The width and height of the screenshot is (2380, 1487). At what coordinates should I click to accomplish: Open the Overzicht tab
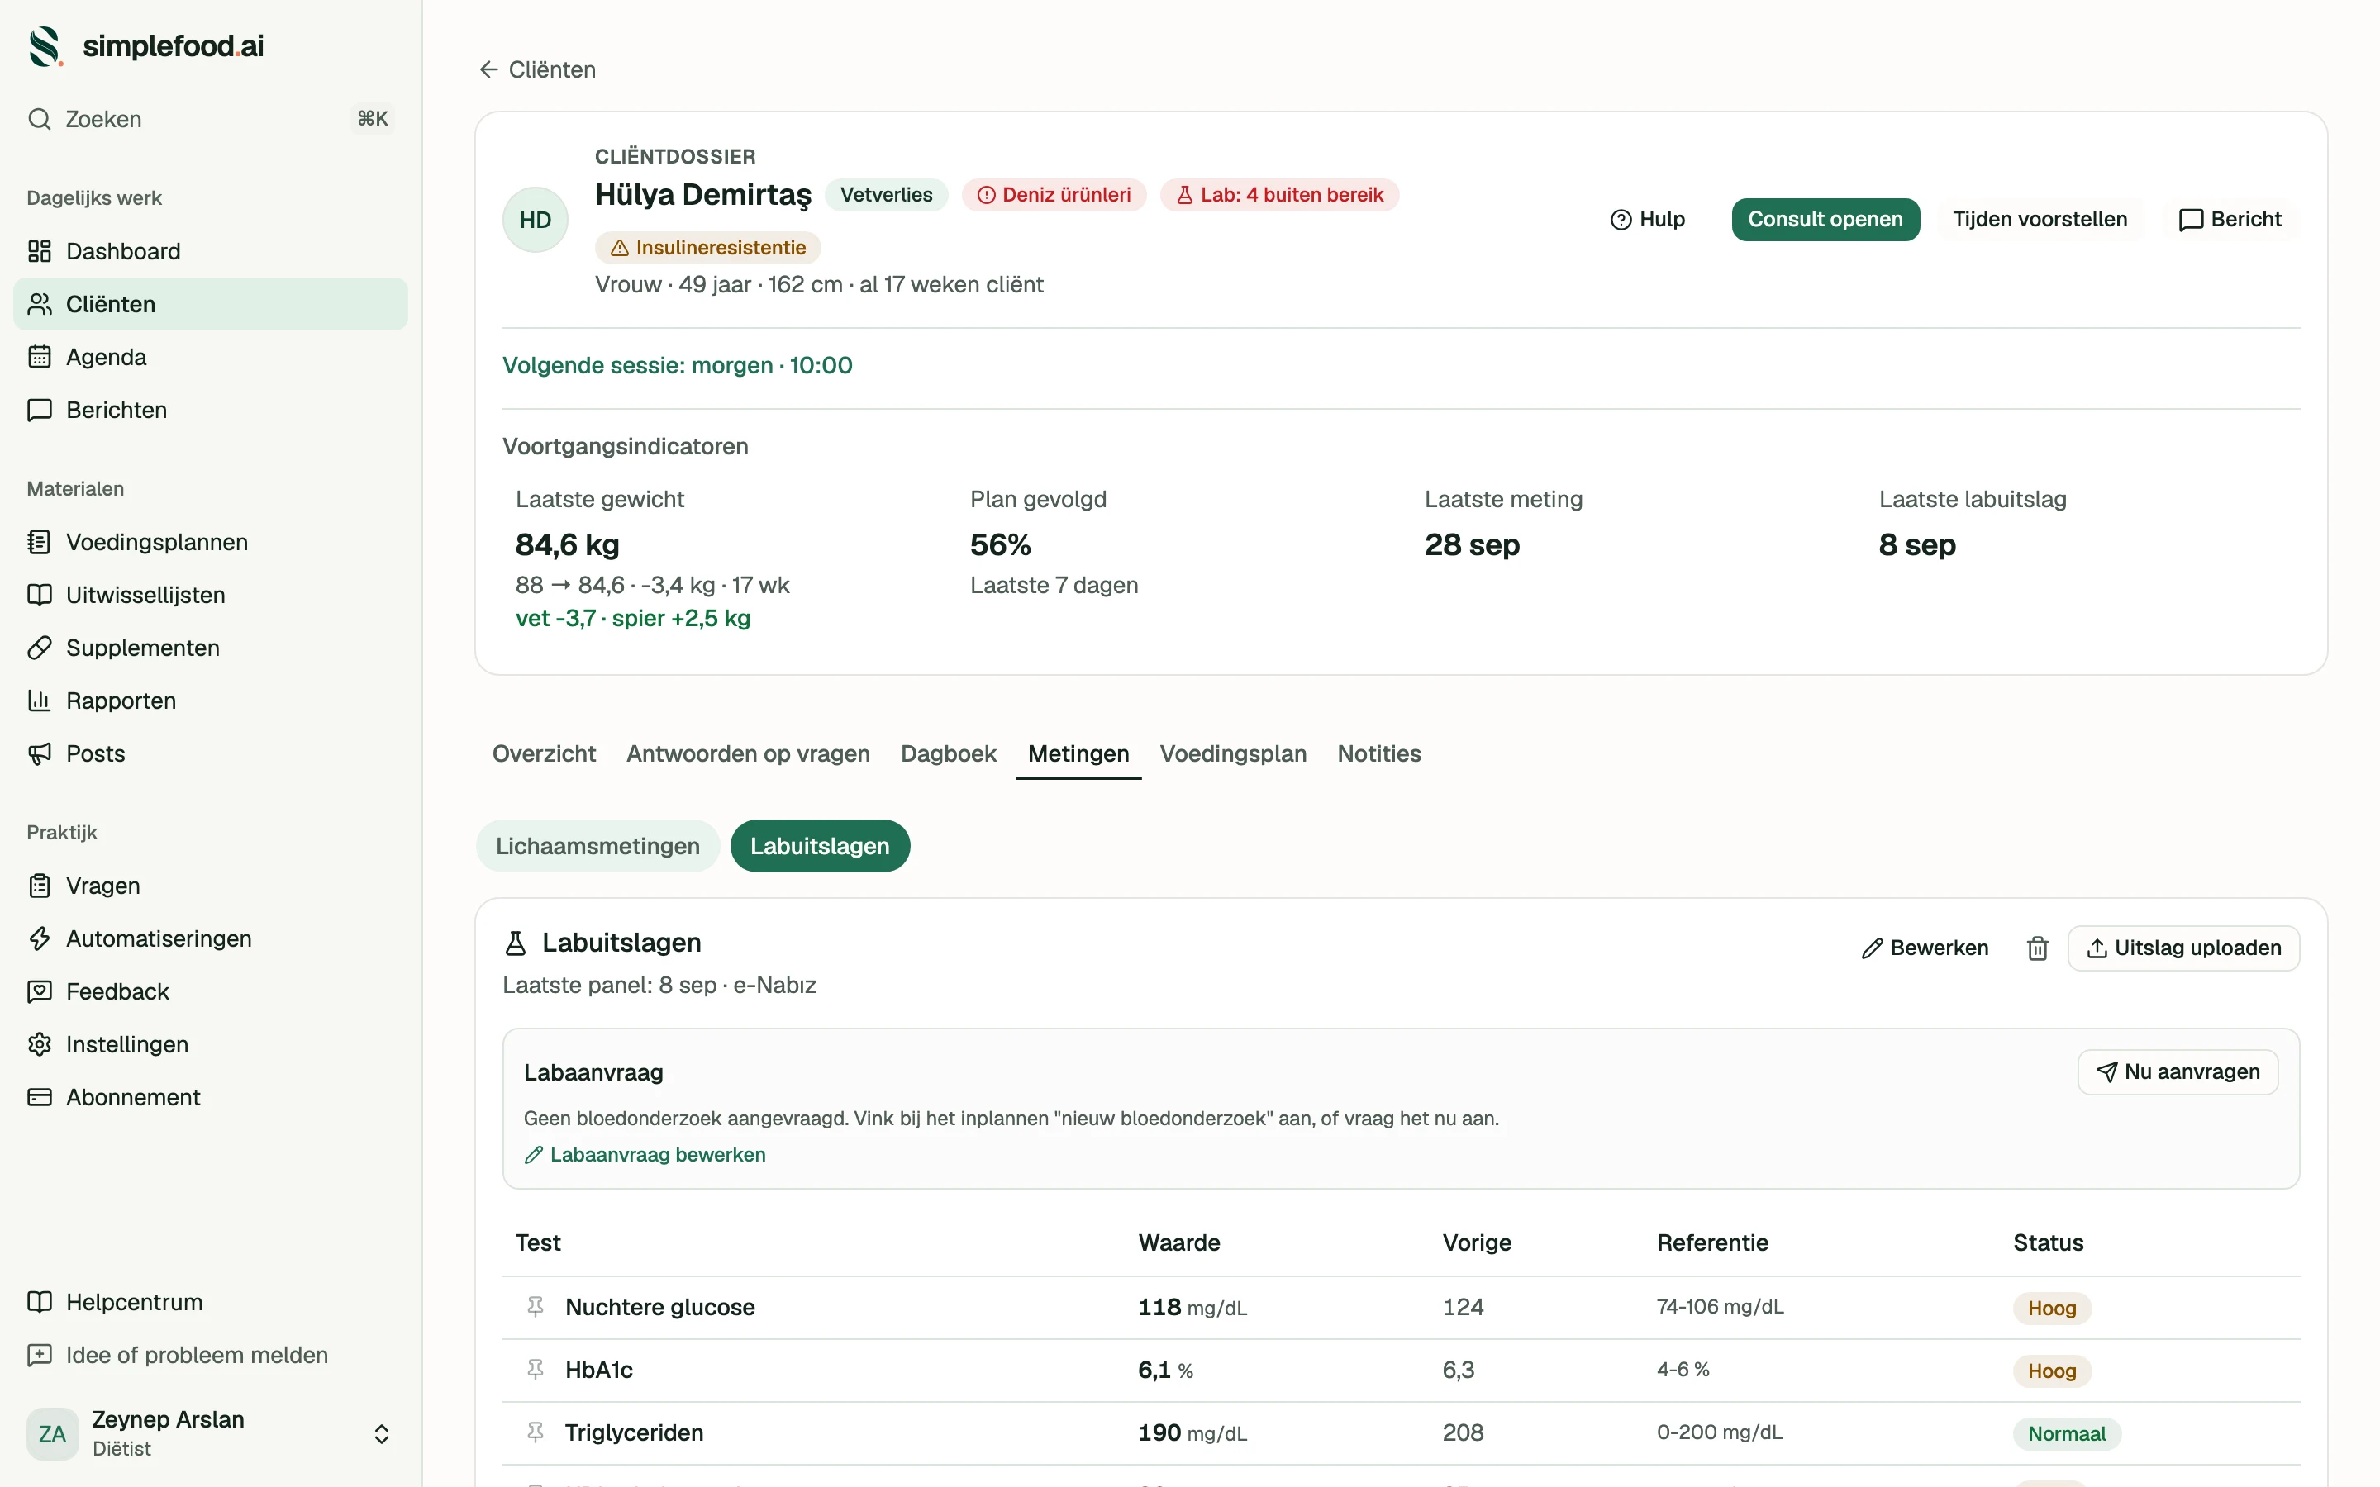coord(544,754)
